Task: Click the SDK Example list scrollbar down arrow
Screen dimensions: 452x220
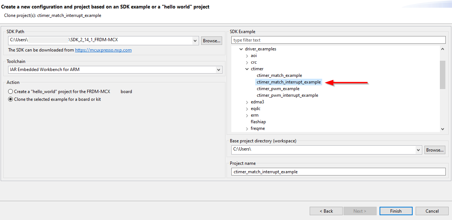Action: tap(442, 129)
